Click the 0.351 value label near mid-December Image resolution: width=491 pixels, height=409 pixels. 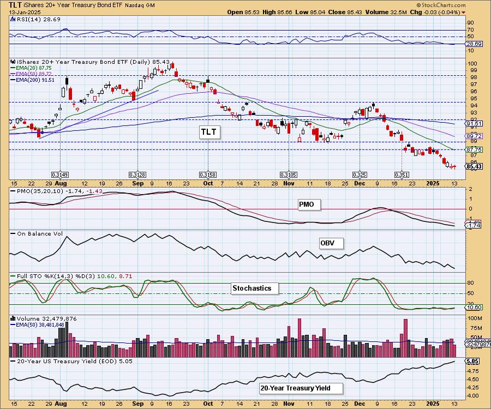click(x=402, y=175)
